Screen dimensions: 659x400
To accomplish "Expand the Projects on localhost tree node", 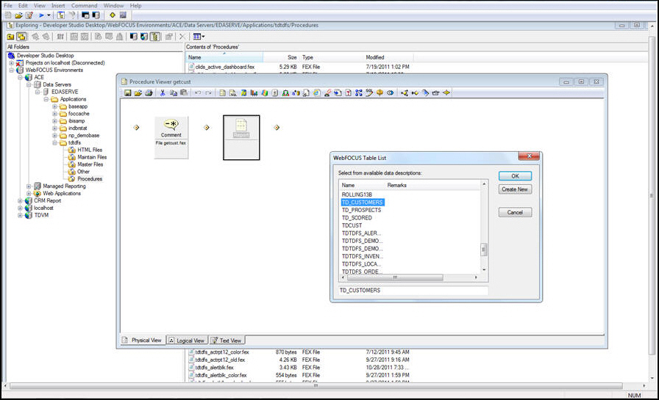I will coord(11,63).
